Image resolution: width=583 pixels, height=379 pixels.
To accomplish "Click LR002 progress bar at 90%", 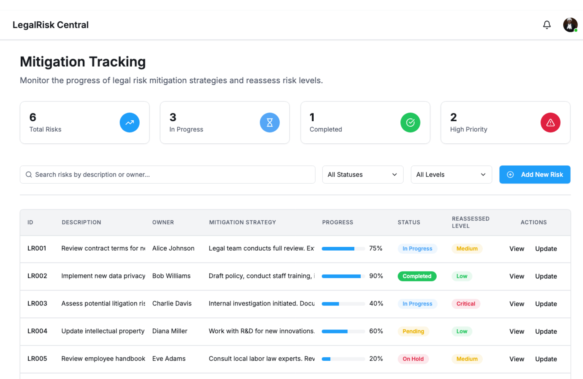I will [x=343, y=276].
